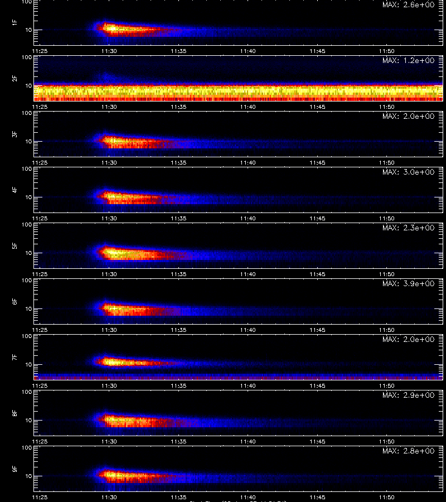
Task: Click the red-blue stripe along panel 7F bottom
Action: [239, 377]
